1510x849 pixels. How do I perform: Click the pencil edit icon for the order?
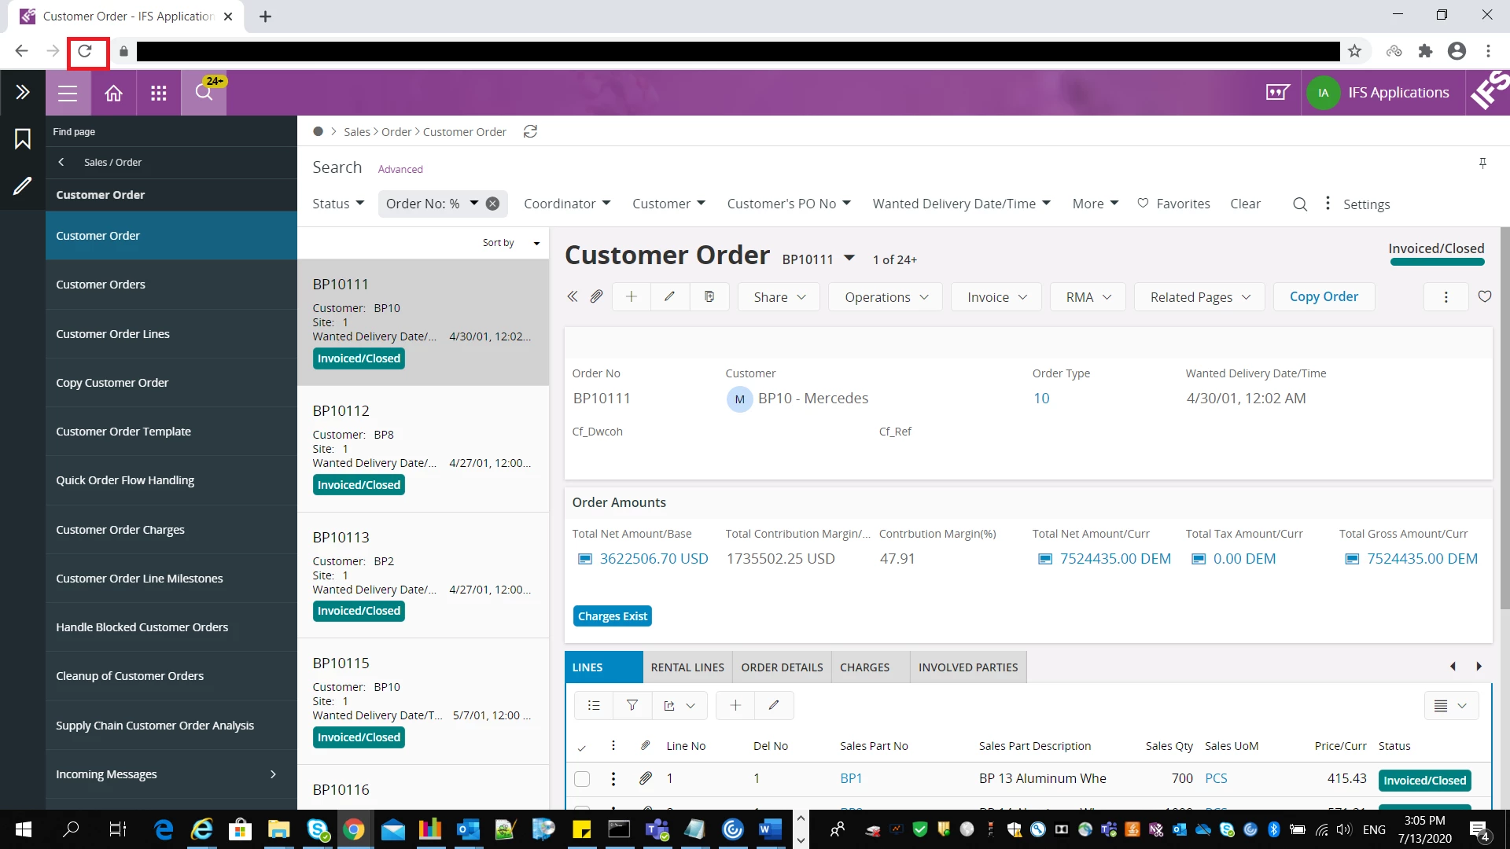tap(669, 296)
